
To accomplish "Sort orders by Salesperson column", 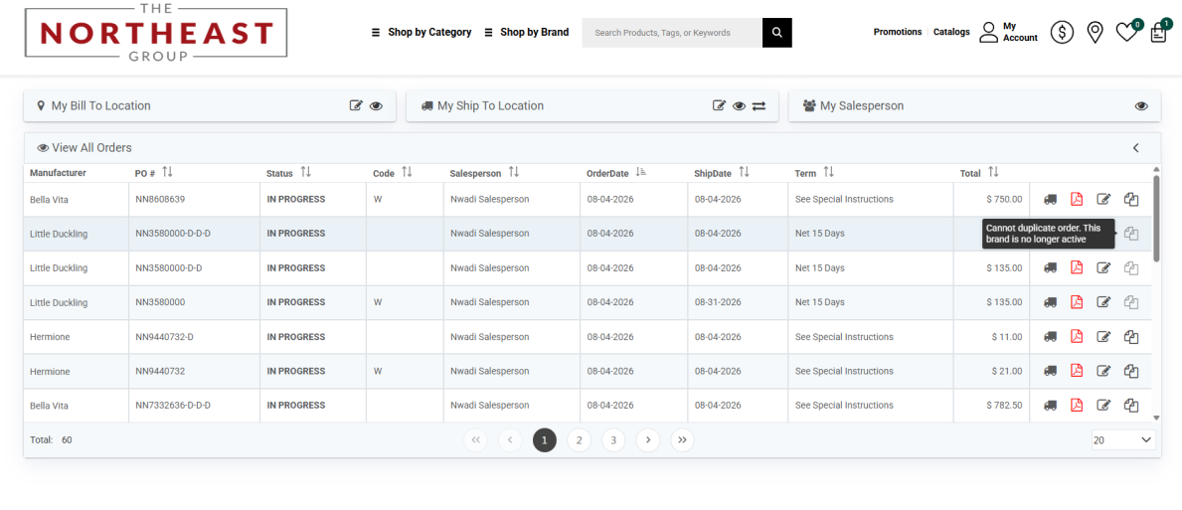I will 513,173.
